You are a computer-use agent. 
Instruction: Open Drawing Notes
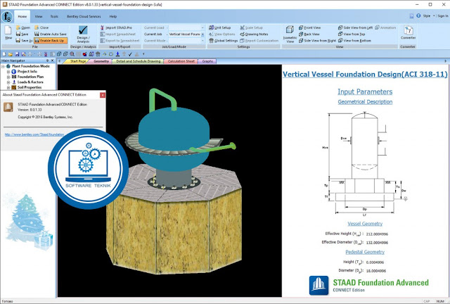(x=254, y=34)
